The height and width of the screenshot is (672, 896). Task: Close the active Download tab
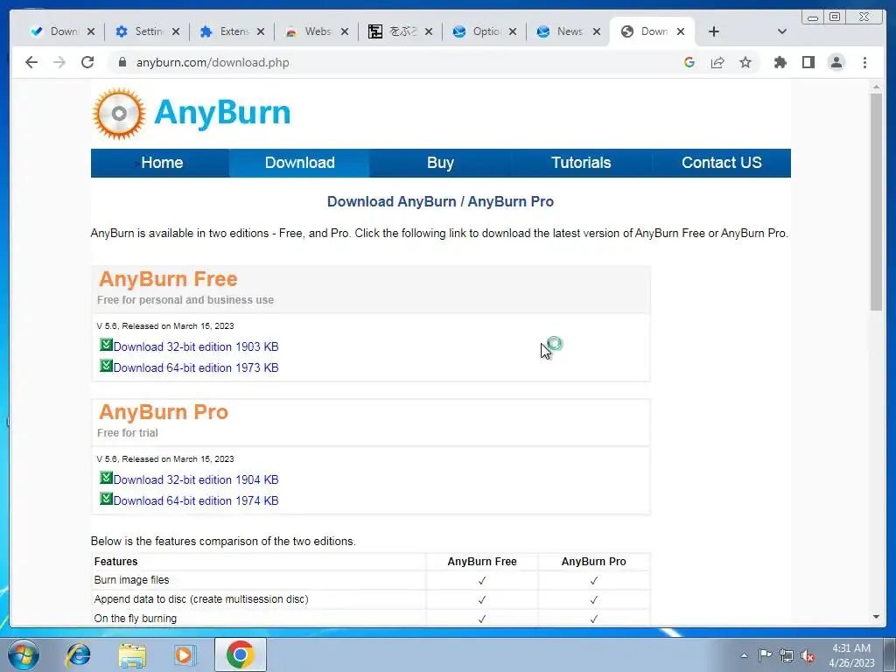(x=681, y=31)
